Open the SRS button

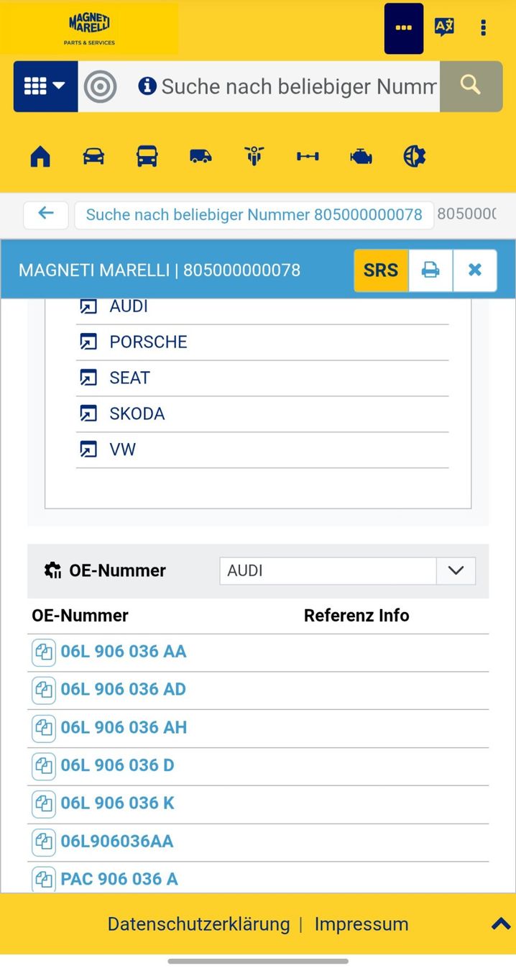(381, 270)
